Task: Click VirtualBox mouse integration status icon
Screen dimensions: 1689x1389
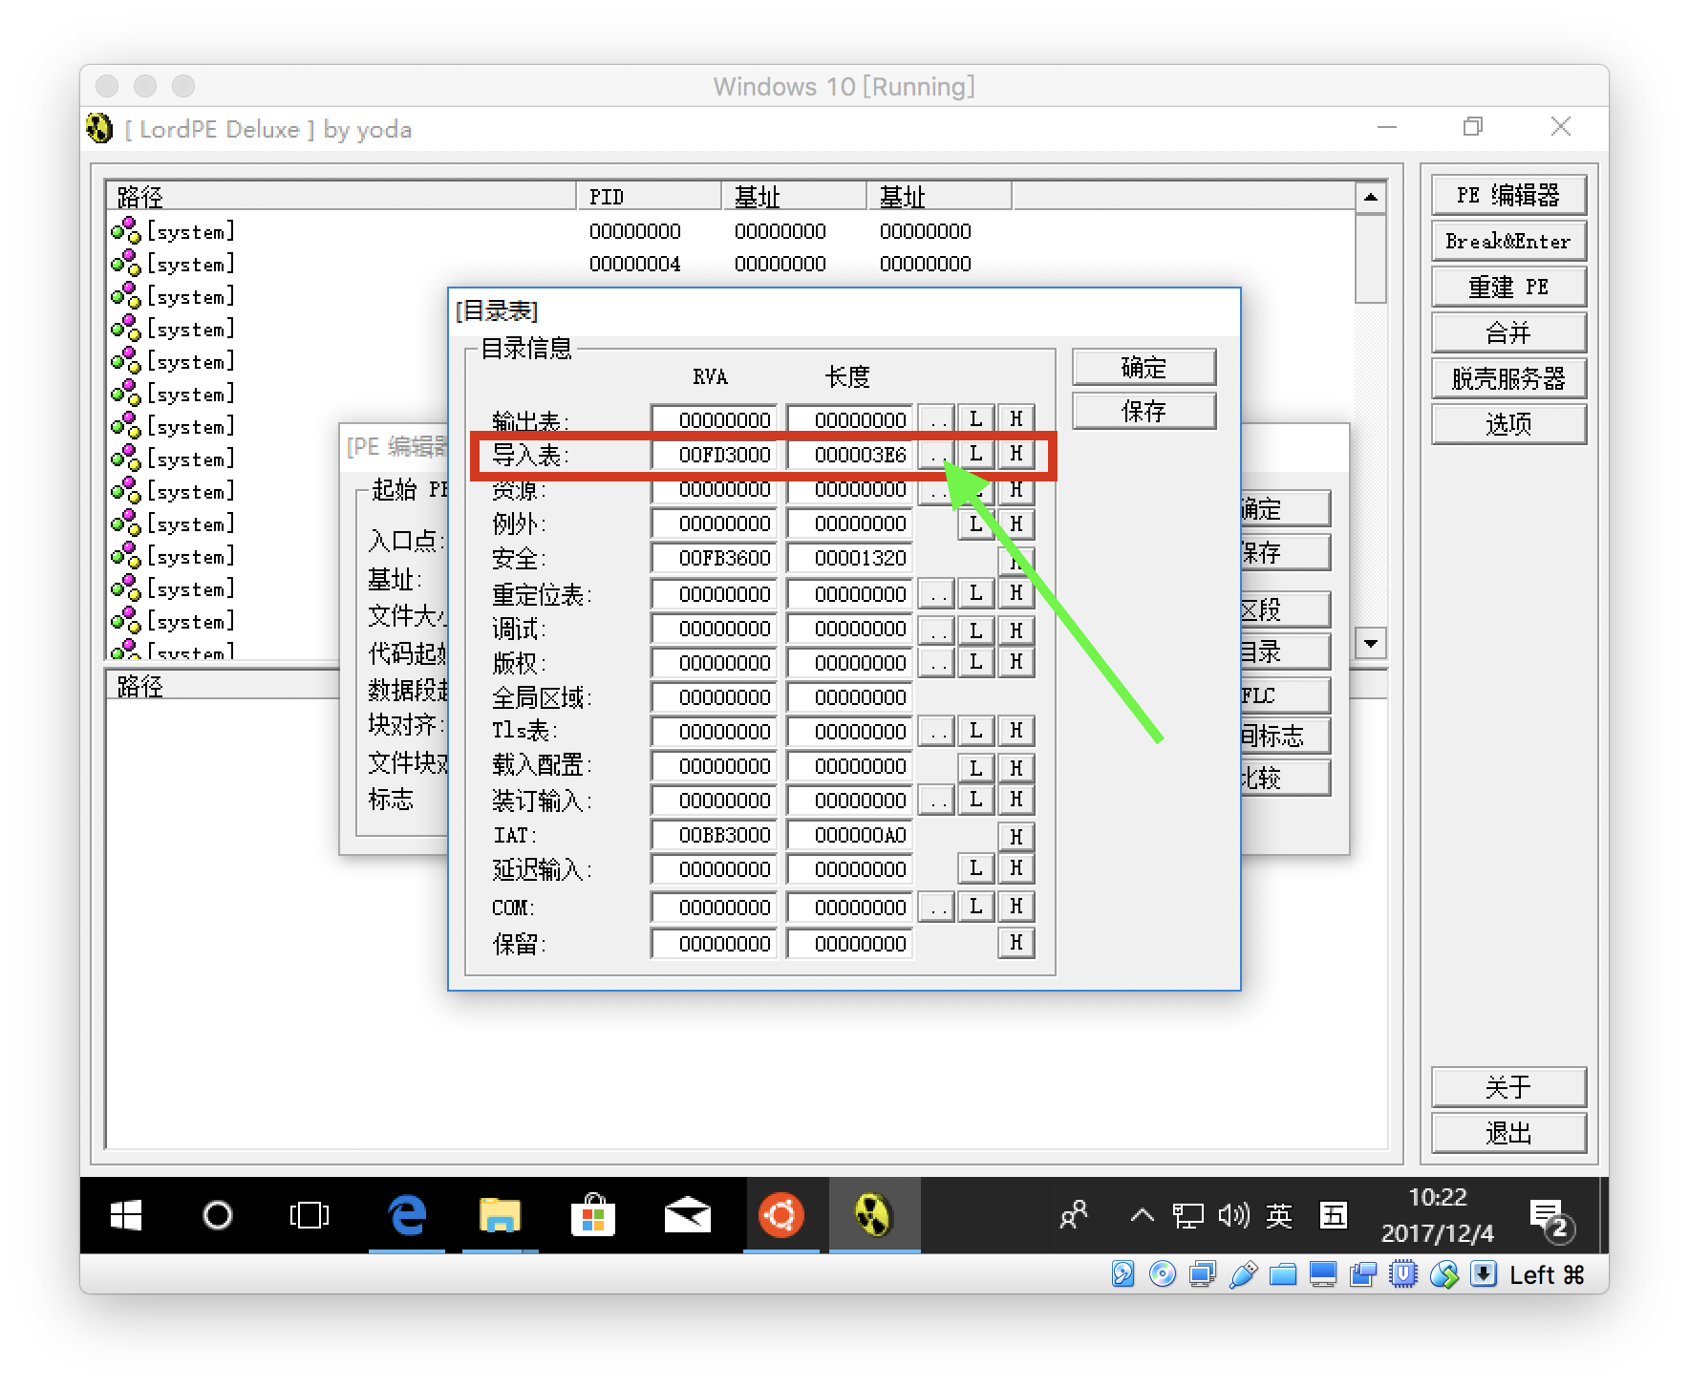Action: (1443, 1273)
